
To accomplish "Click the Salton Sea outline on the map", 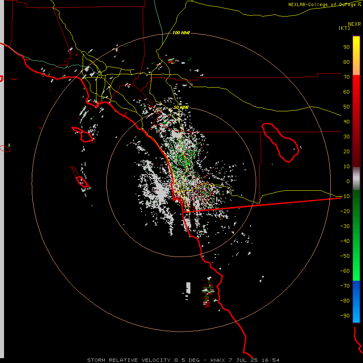I will pos(280,143).
